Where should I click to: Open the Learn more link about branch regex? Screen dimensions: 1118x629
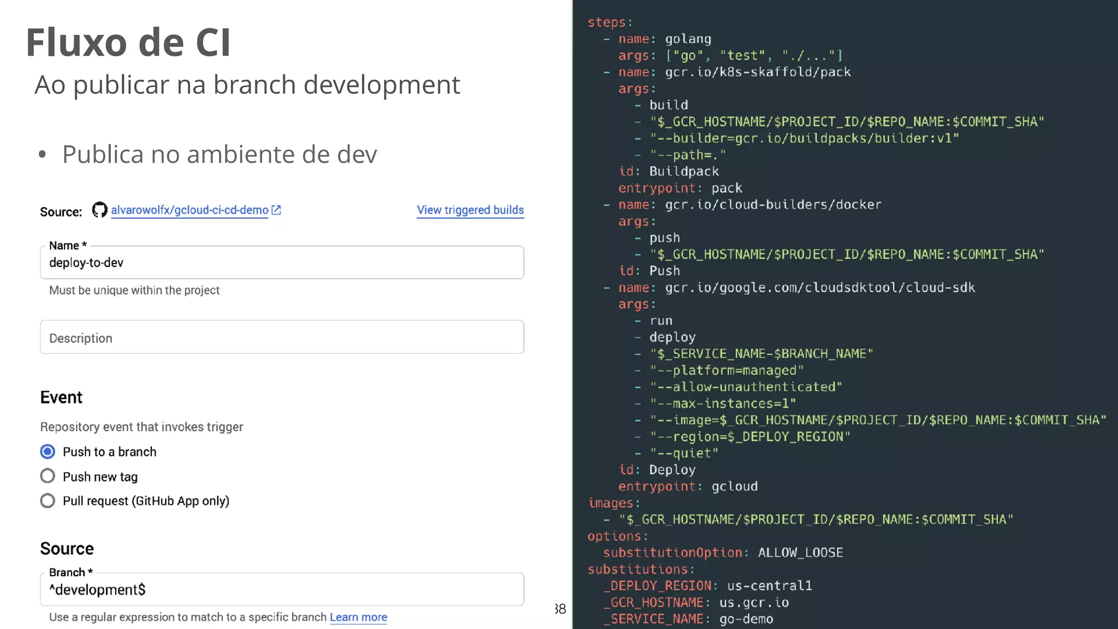(358, 617)
